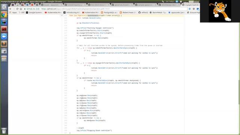Switch to the pinned blue Facebook tab

pyautogui.click(x=27, y=5)
